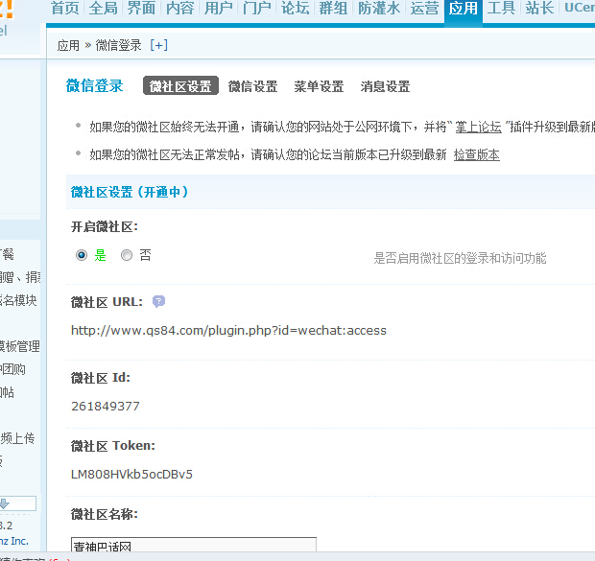This screenshot has height=561, width=595.
Task: Open the 界面 menu tab
Action: click(x=141, y=8)
